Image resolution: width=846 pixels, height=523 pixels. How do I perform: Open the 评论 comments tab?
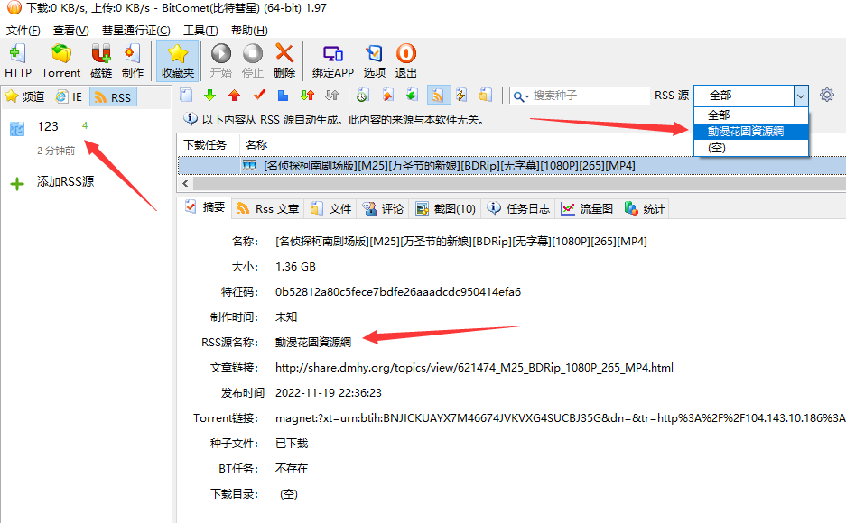(x=383, y=208)
